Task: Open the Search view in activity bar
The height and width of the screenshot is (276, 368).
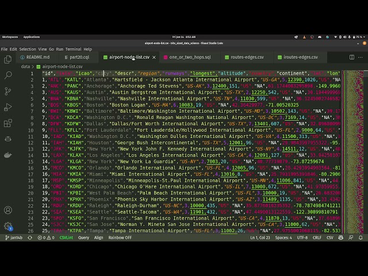Action: click(8, 75)
